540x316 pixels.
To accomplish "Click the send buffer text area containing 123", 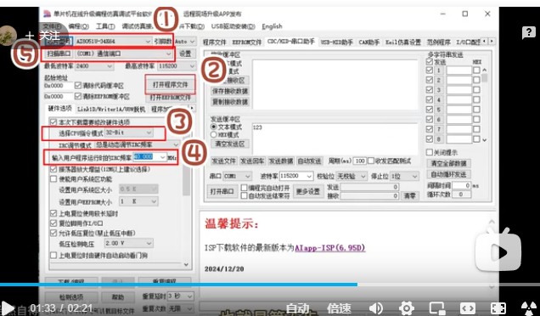I will click(x=335, y=138).
